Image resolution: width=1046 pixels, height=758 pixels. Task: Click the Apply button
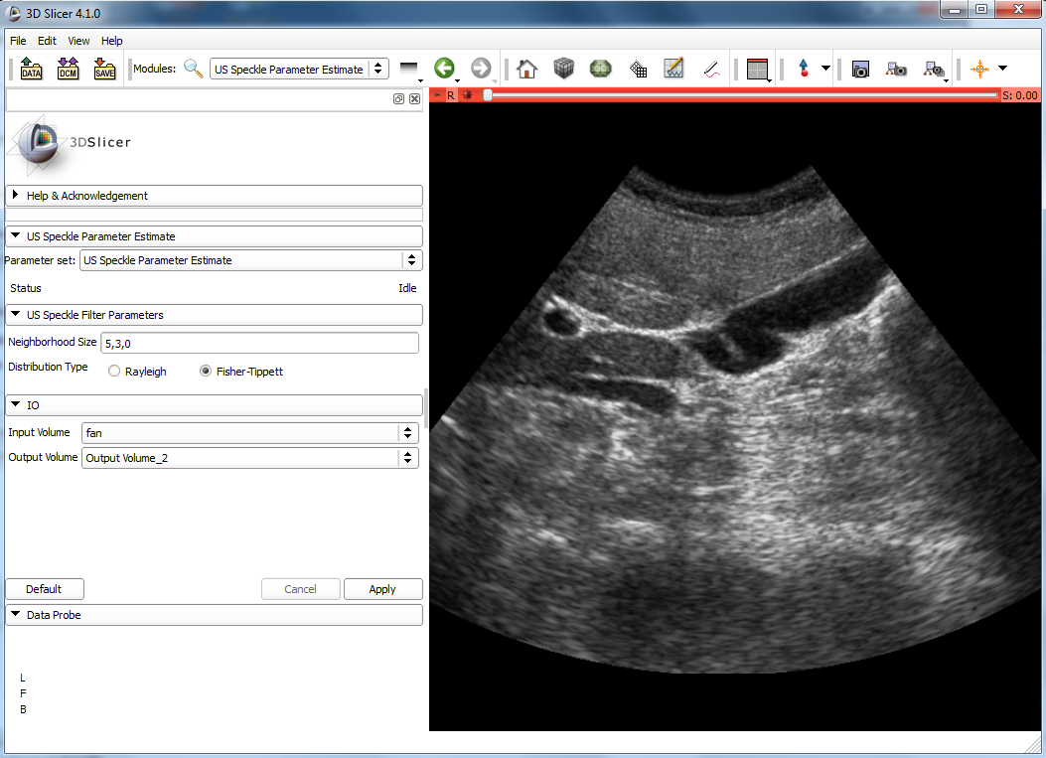(382, 589)
